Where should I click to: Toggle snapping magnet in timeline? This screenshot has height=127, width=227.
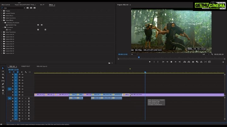pyautogui.click(x=14, y=72)
